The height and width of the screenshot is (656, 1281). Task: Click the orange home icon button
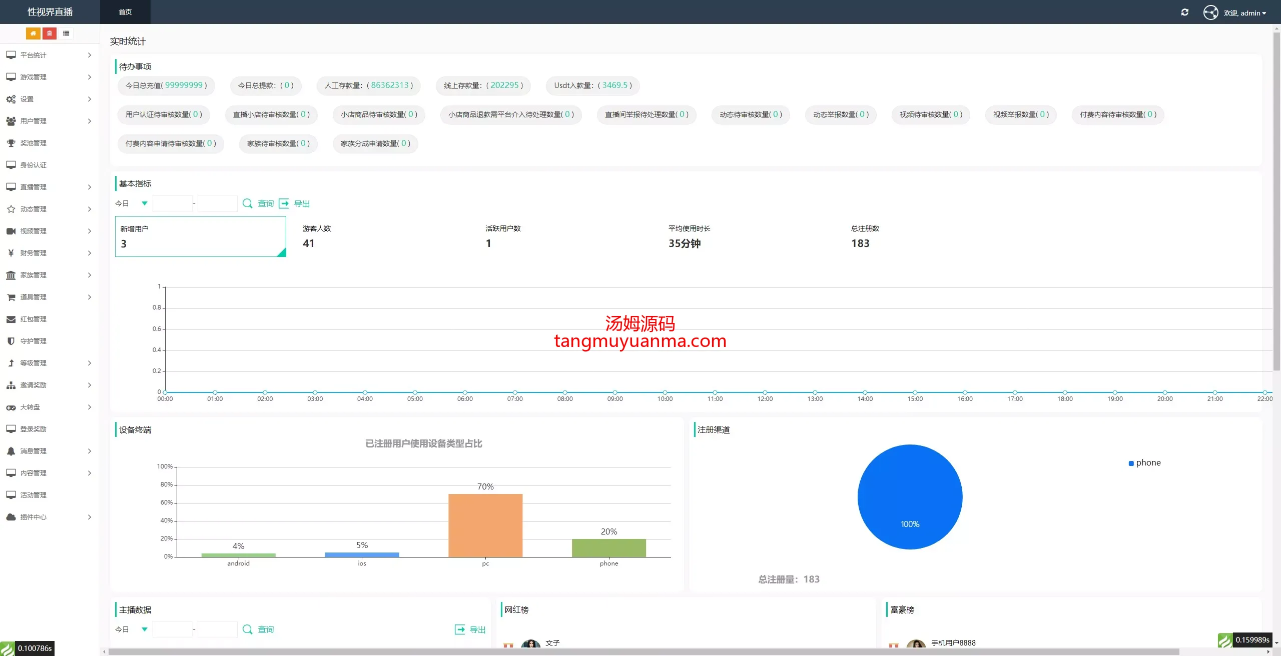point(33,33)
